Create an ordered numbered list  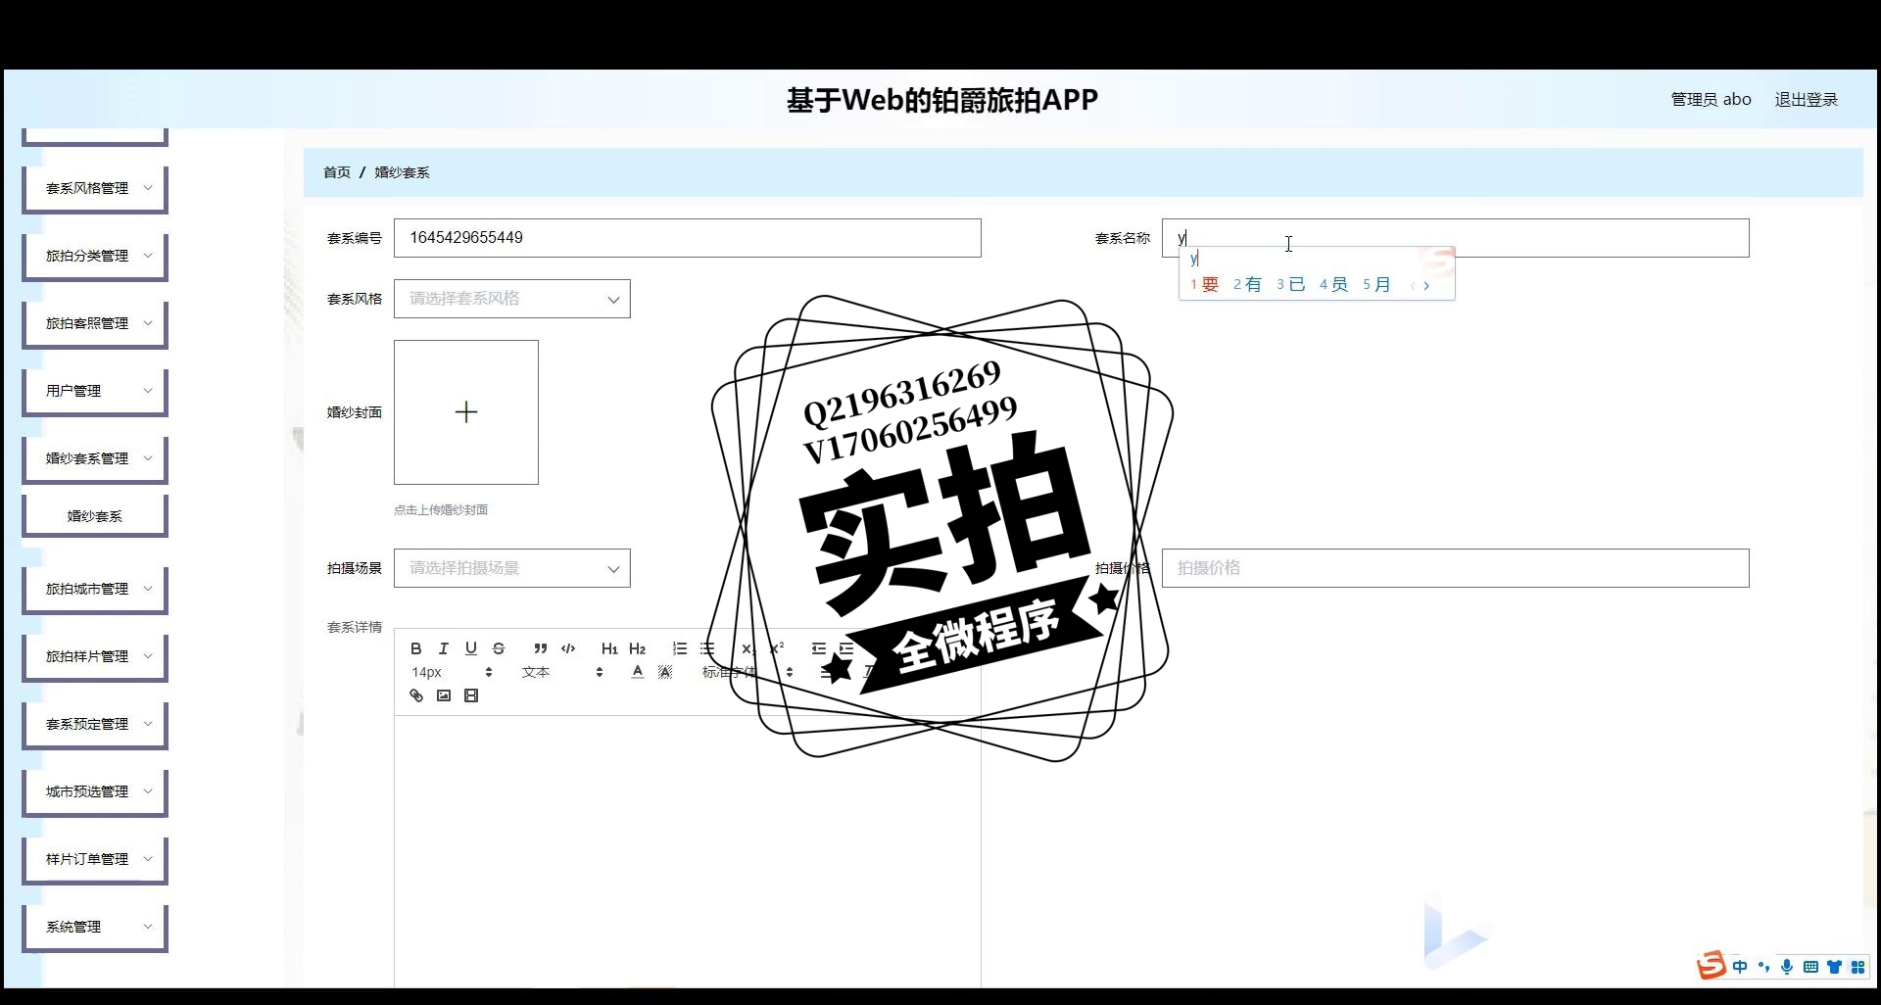pyautogui.click(x=680, y=648)
